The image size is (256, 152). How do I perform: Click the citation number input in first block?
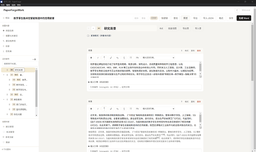[145, 87]
